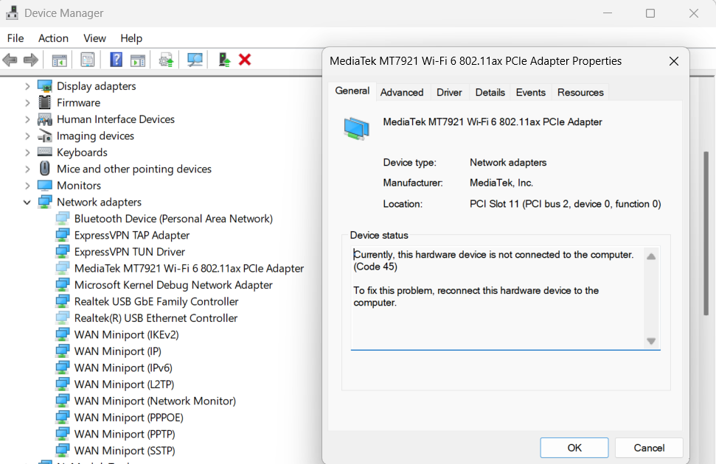Click the Firmware chip icon
This screenshot has height=464, width=716.
click(45, 102)
